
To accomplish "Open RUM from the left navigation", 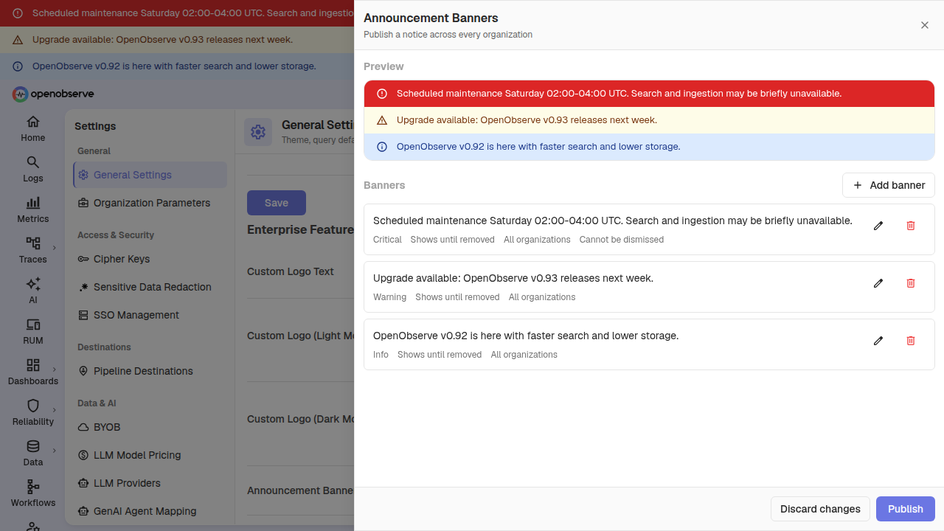I will coord(32,331).
